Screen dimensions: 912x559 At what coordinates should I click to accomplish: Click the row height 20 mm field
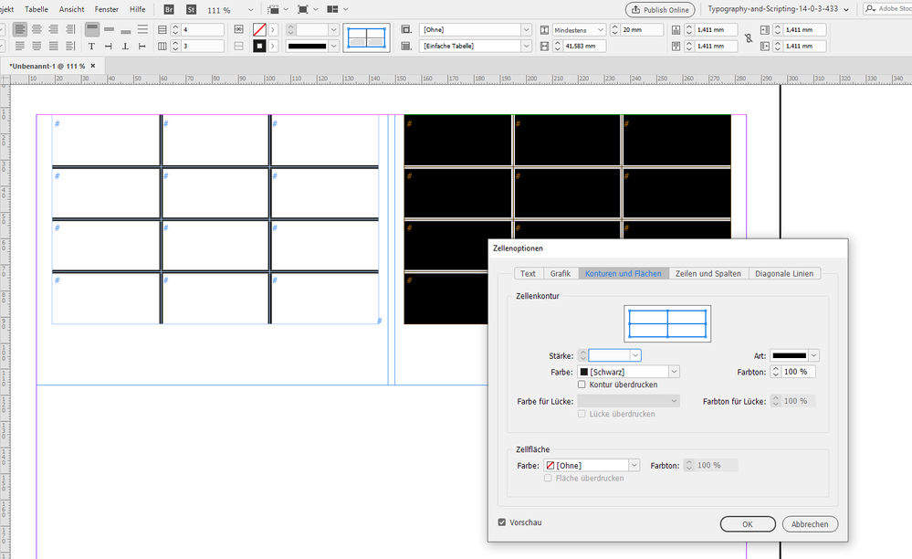[x=642, y=29]
